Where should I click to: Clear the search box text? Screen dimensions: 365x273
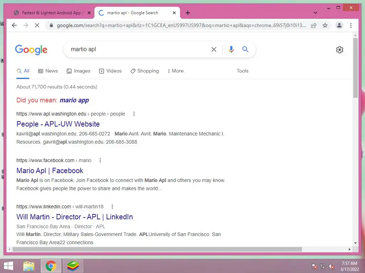coord(214,49)
